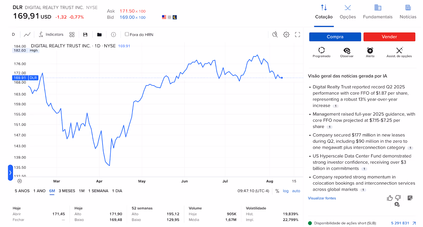Enter fullscreen chart mode
The width and height of the screenshot is (423, 227).
click(x=297, y=35)
